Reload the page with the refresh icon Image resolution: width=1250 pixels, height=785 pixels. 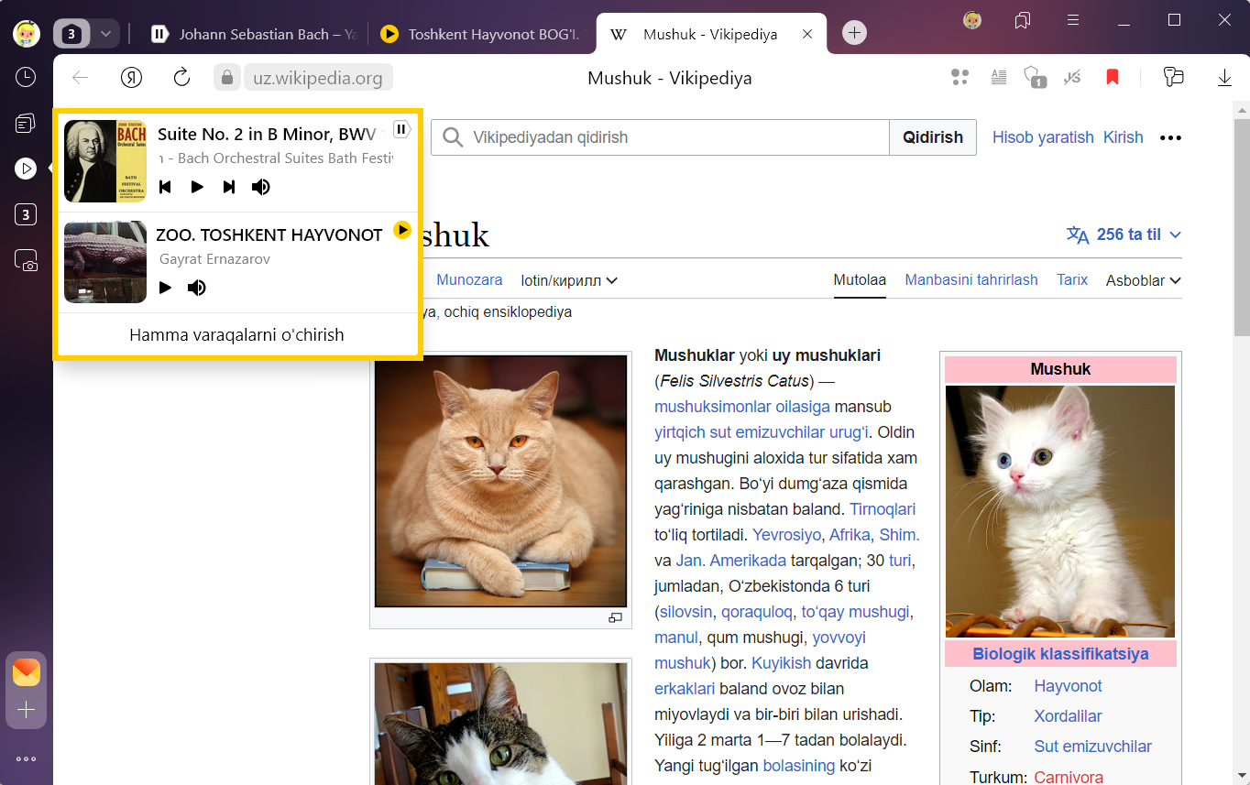pyautogui.click(x=181, y=78)
